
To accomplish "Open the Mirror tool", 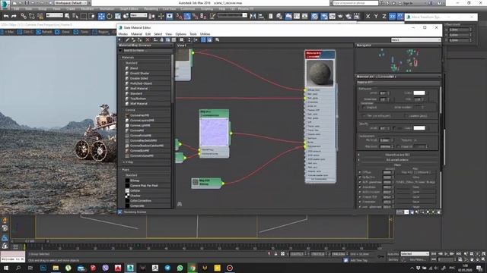I will 253,16.
